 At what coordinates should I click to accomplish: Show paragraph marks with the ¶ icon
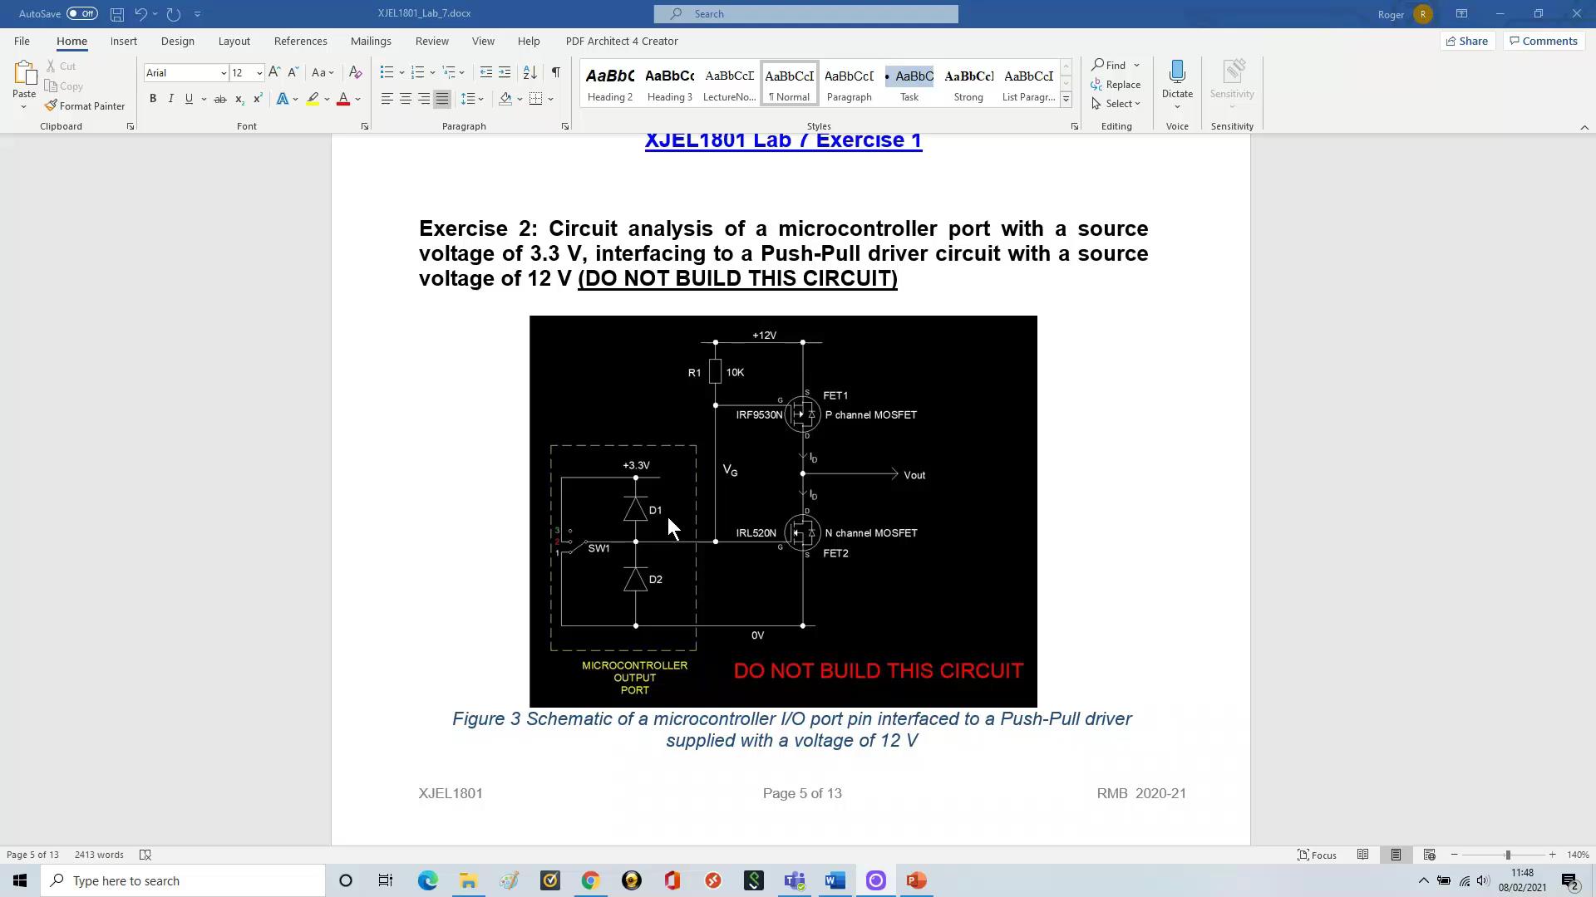pyautogui.click(x=556, y=73)
